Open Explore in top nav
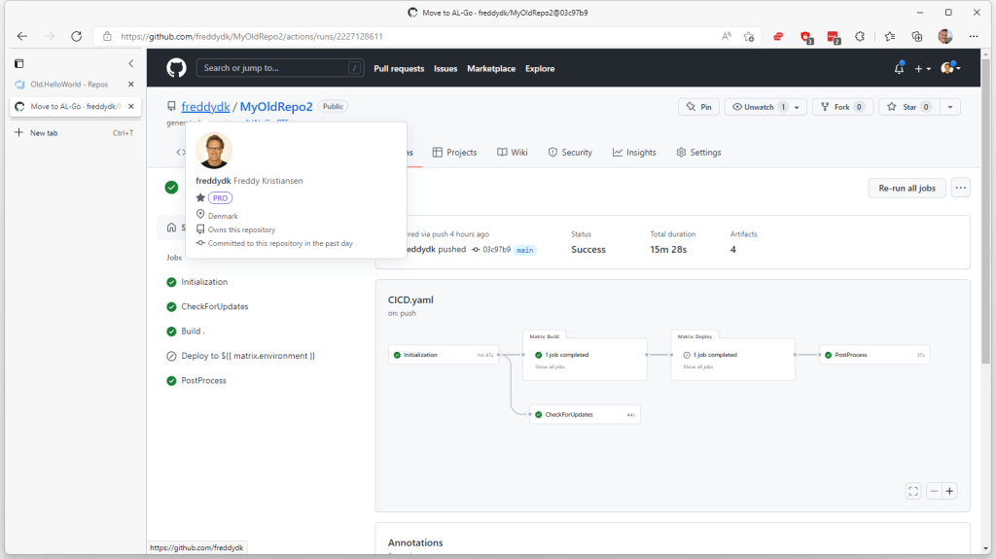 (x=540, y=69)
